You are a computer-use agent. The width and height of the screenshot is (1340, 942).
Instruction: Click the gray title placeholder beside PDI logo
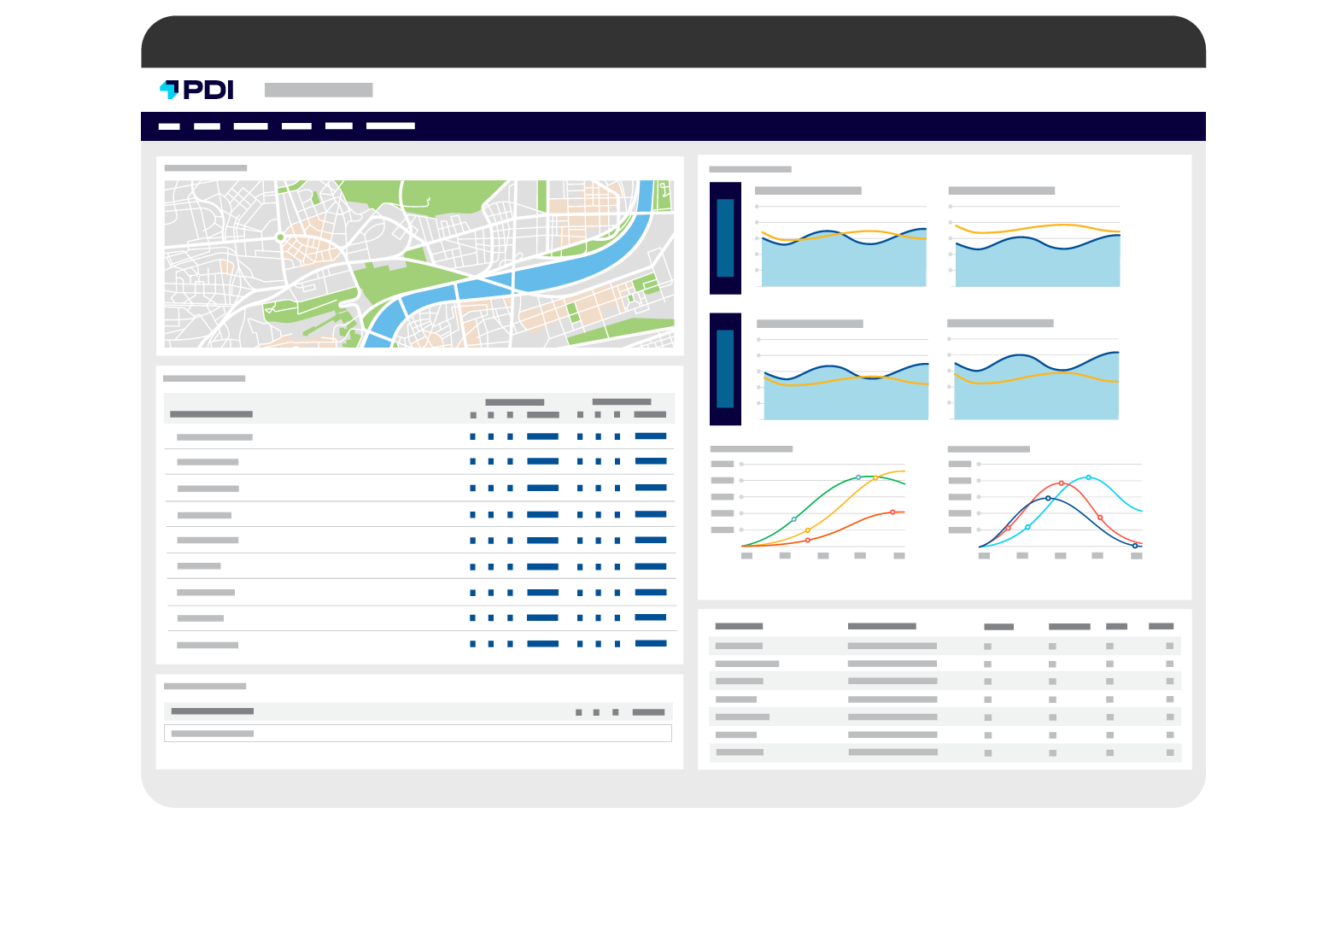point(319,90)
